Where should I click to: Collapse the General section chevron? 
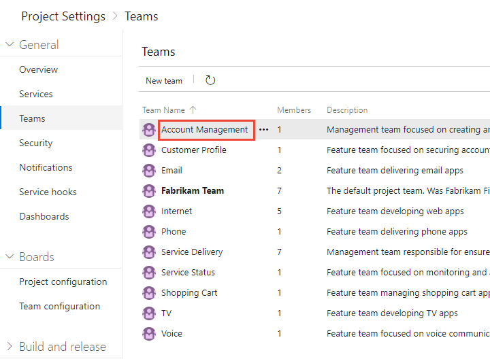[10, 45]
